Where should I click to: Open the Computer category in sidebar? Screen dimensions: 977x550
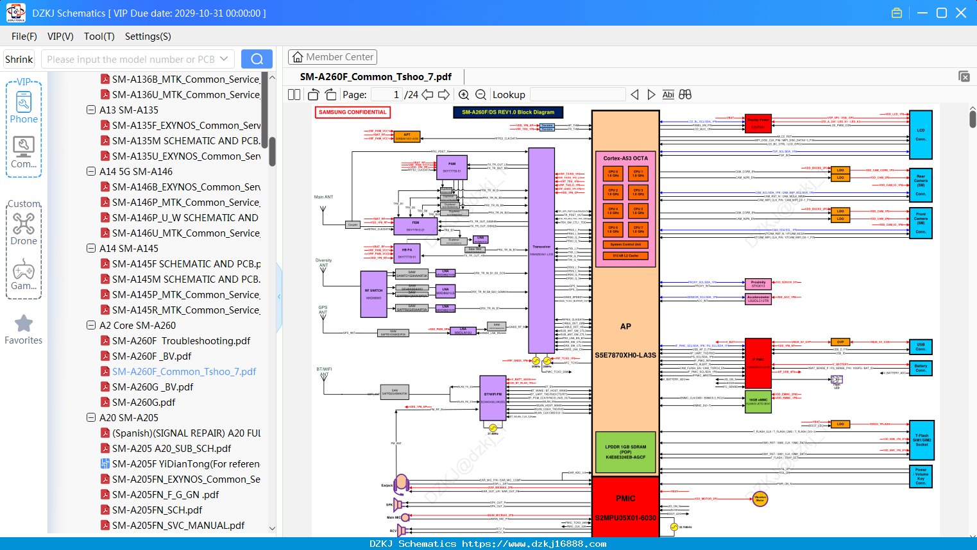tap(24, 153)
